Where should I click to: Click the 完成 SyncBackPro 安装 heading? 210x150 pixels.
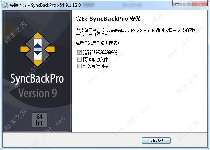(108, 19)
